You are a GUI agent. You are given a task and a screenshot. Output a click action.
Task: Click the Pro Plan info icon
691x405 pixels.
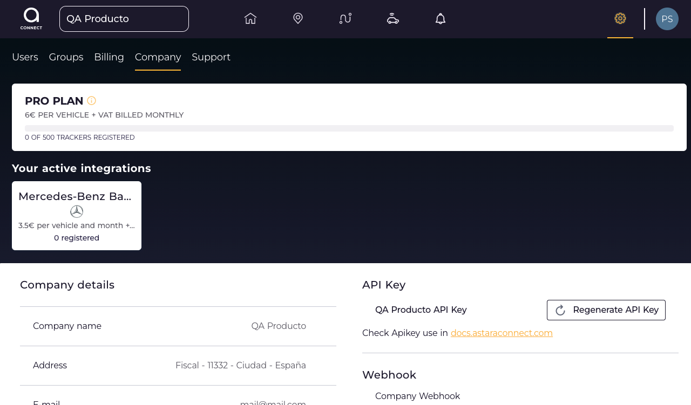point(92,101)
